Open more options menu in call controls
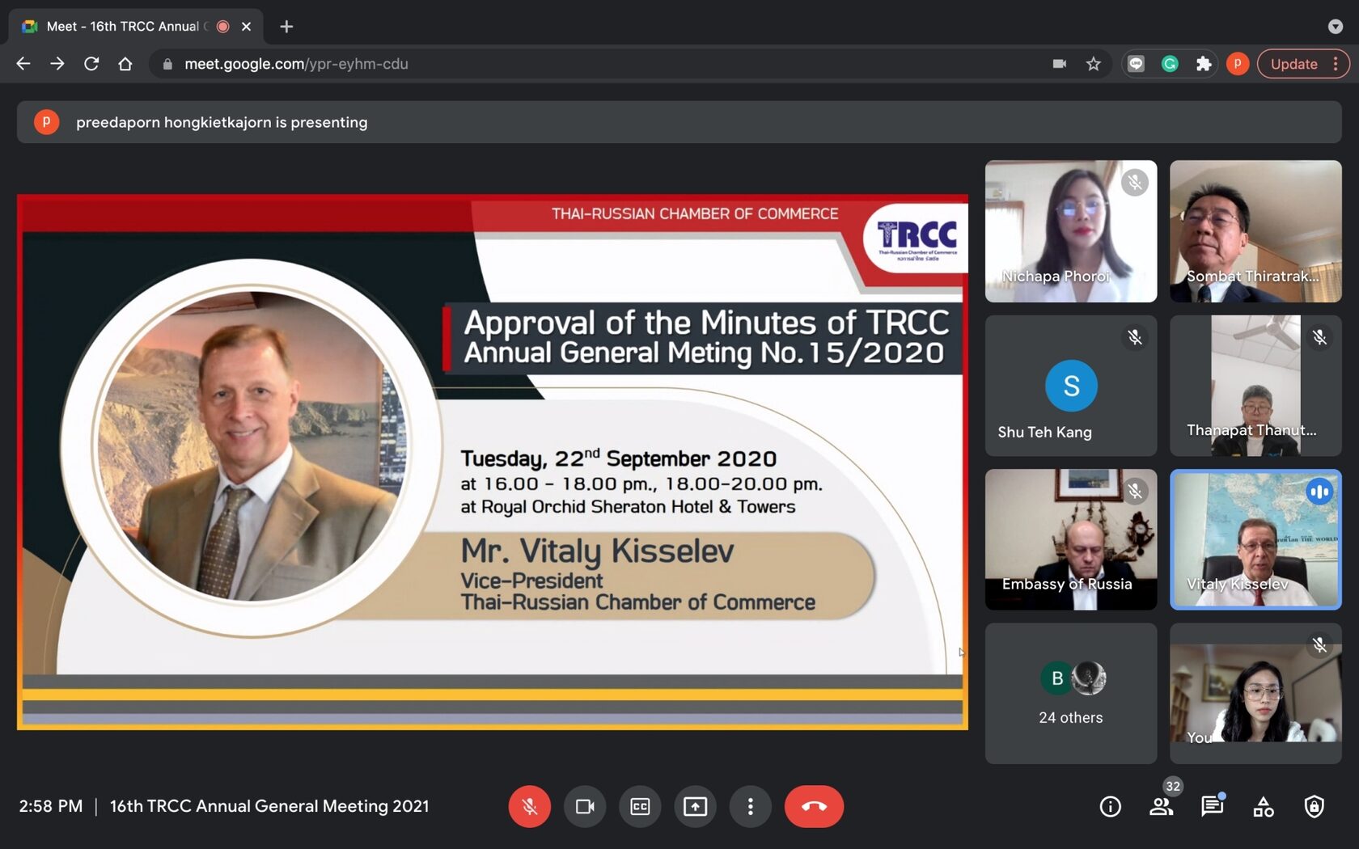 (750, 806)
